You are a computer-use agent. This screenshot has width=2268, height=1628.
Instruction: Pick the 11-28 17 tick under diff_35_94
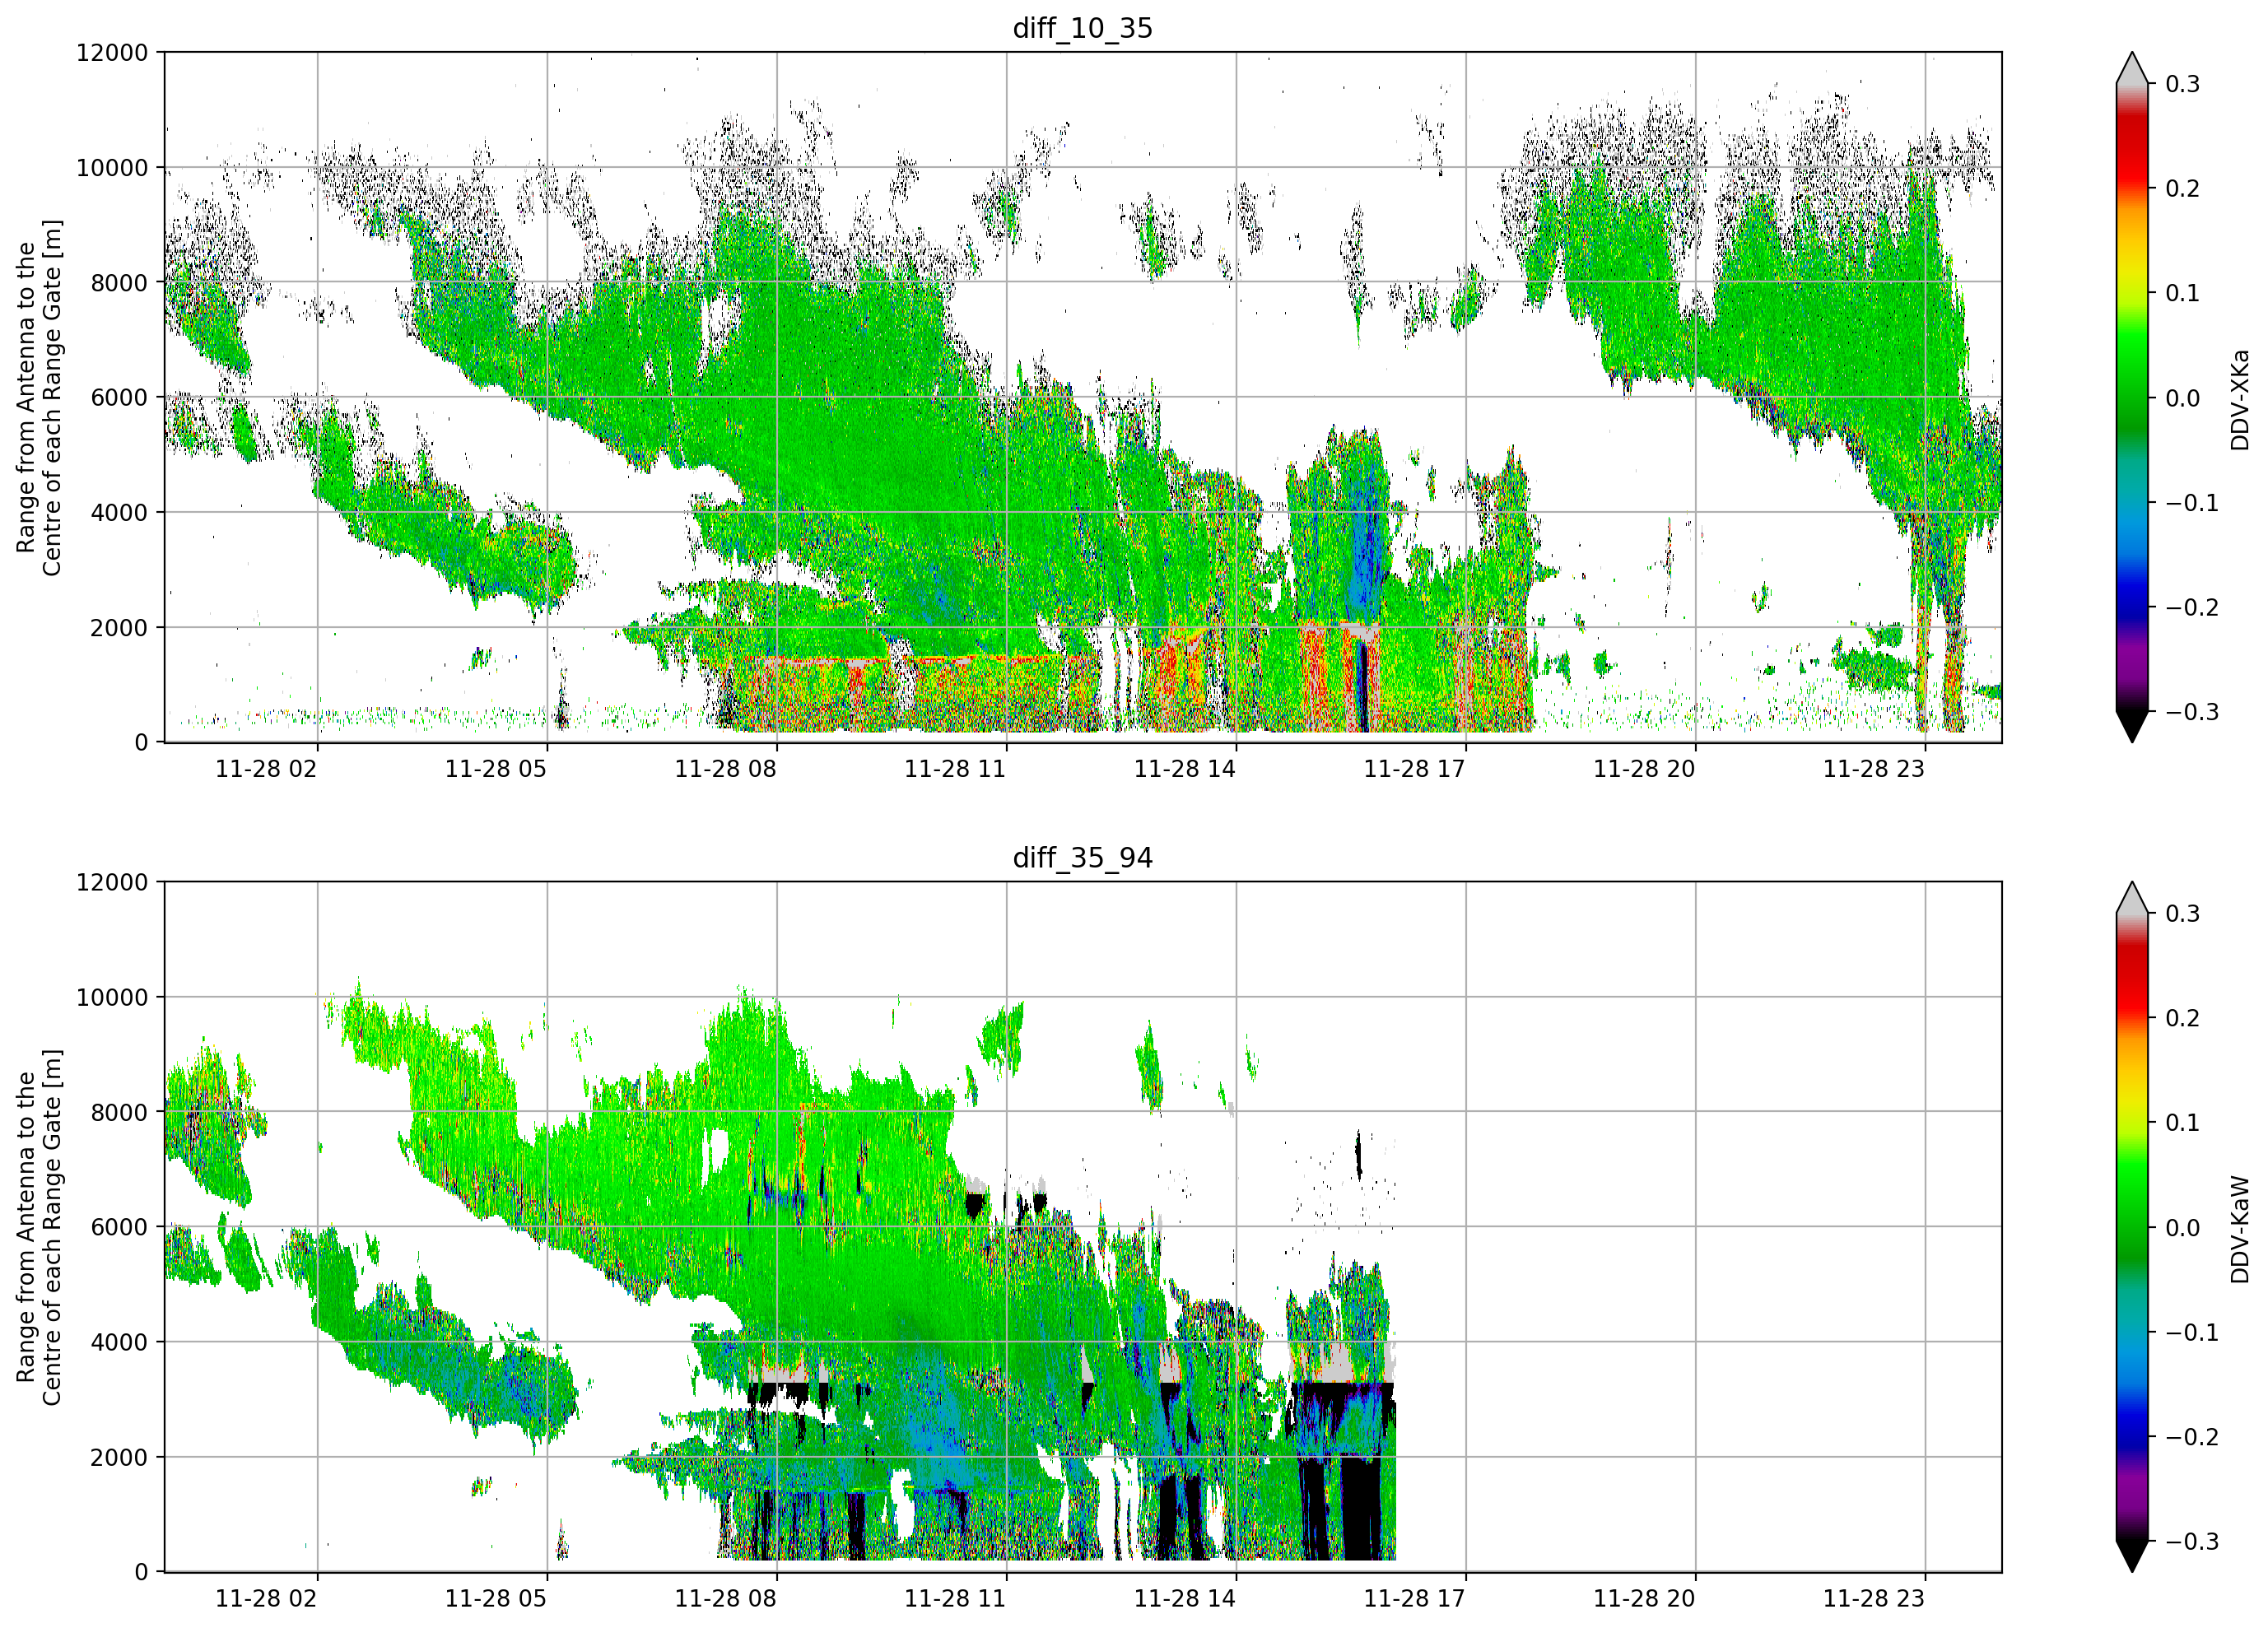[1415, 1599]
